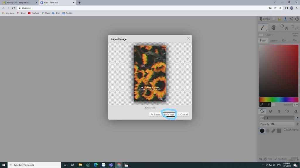Screen dimensions: 300x168
Task: Cancel the Import Image dialog
Action: (183, 114)
